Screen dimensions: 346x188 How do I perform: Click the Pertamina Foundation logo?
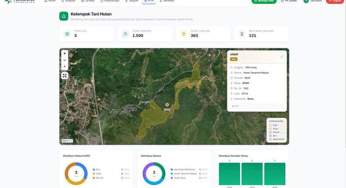coord(19,1)
